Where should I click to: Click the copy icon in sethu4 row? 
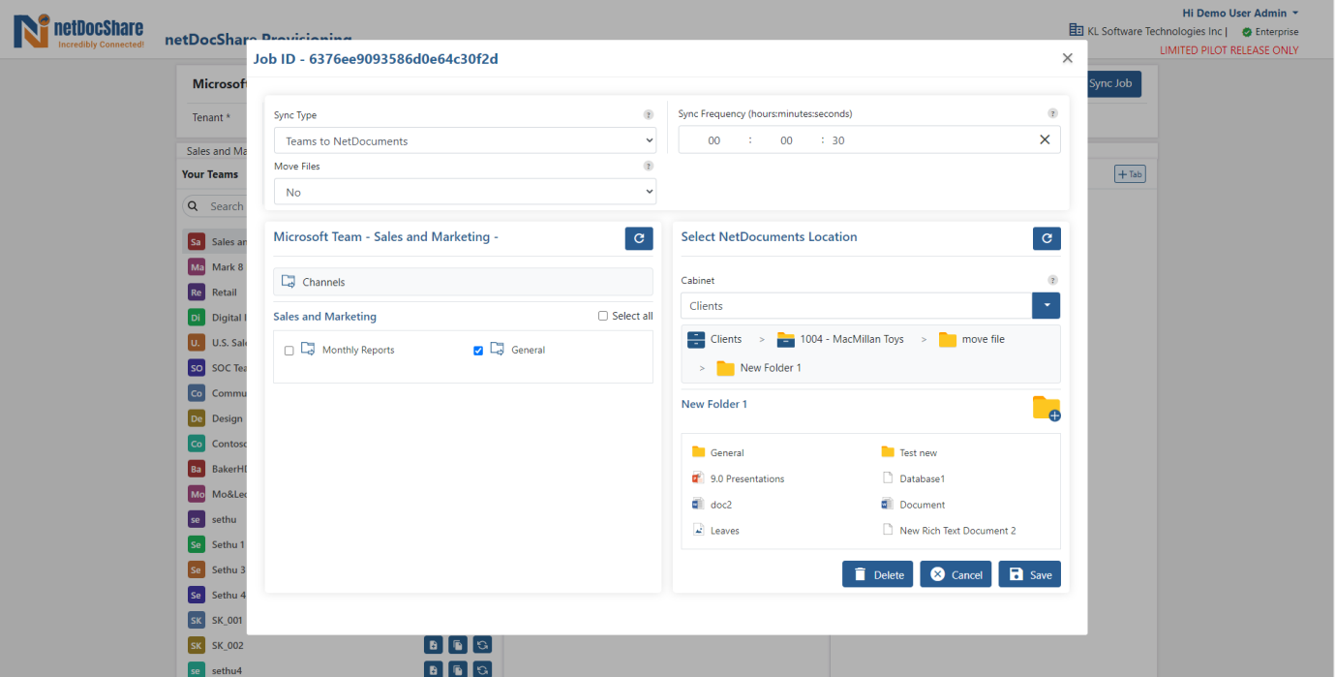(458, 669)
